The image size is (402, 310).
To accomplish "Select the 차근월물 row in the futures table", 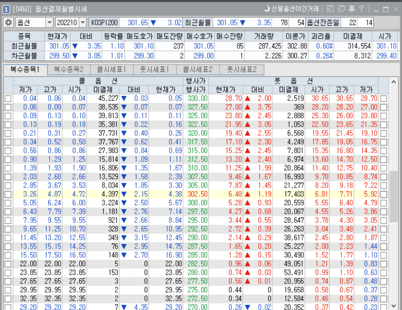I will 200,56.
